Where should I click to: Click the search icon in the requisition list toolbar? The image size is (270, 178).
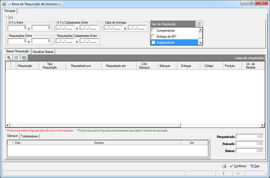(x=9, y=58)
